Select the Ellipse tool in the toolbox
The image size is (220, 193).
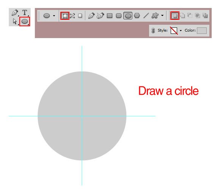(25, 21)
